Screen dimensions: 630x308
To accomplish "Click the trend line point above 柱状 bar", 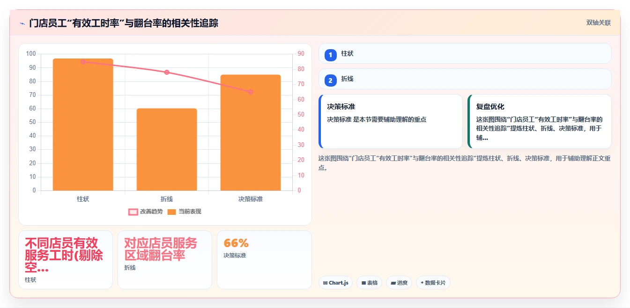I will (x=83, y=61).
